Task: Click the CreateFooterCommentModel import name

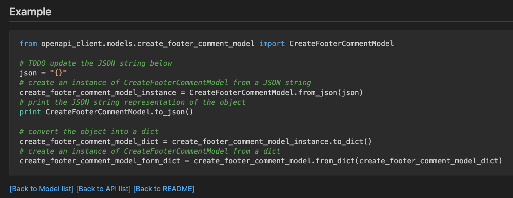Action: tap(342, 44)
